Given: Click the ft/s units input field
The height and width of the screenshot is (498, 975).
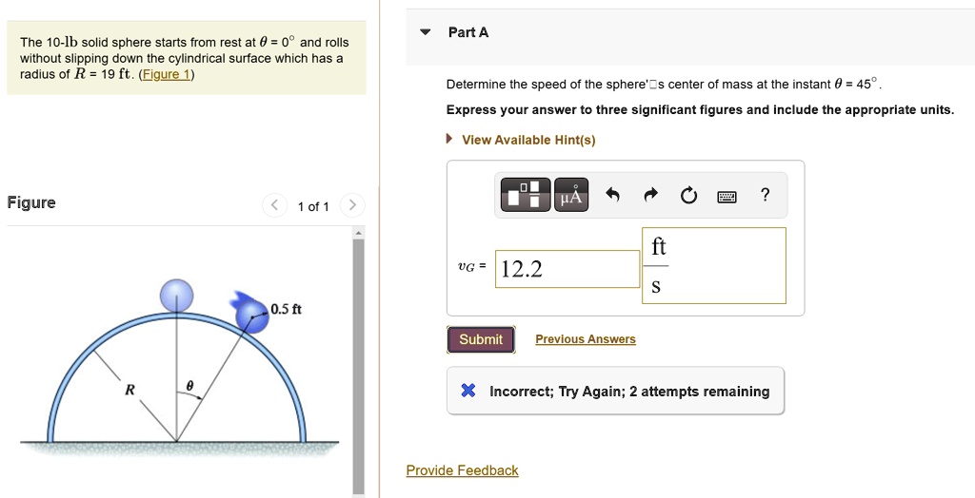Looking at the screenshot, I should (714, 266).
